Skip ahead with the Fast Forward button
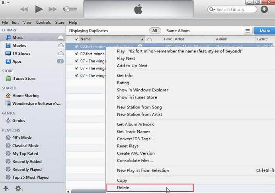Viewport: 275px width, 193px height. 53,9
